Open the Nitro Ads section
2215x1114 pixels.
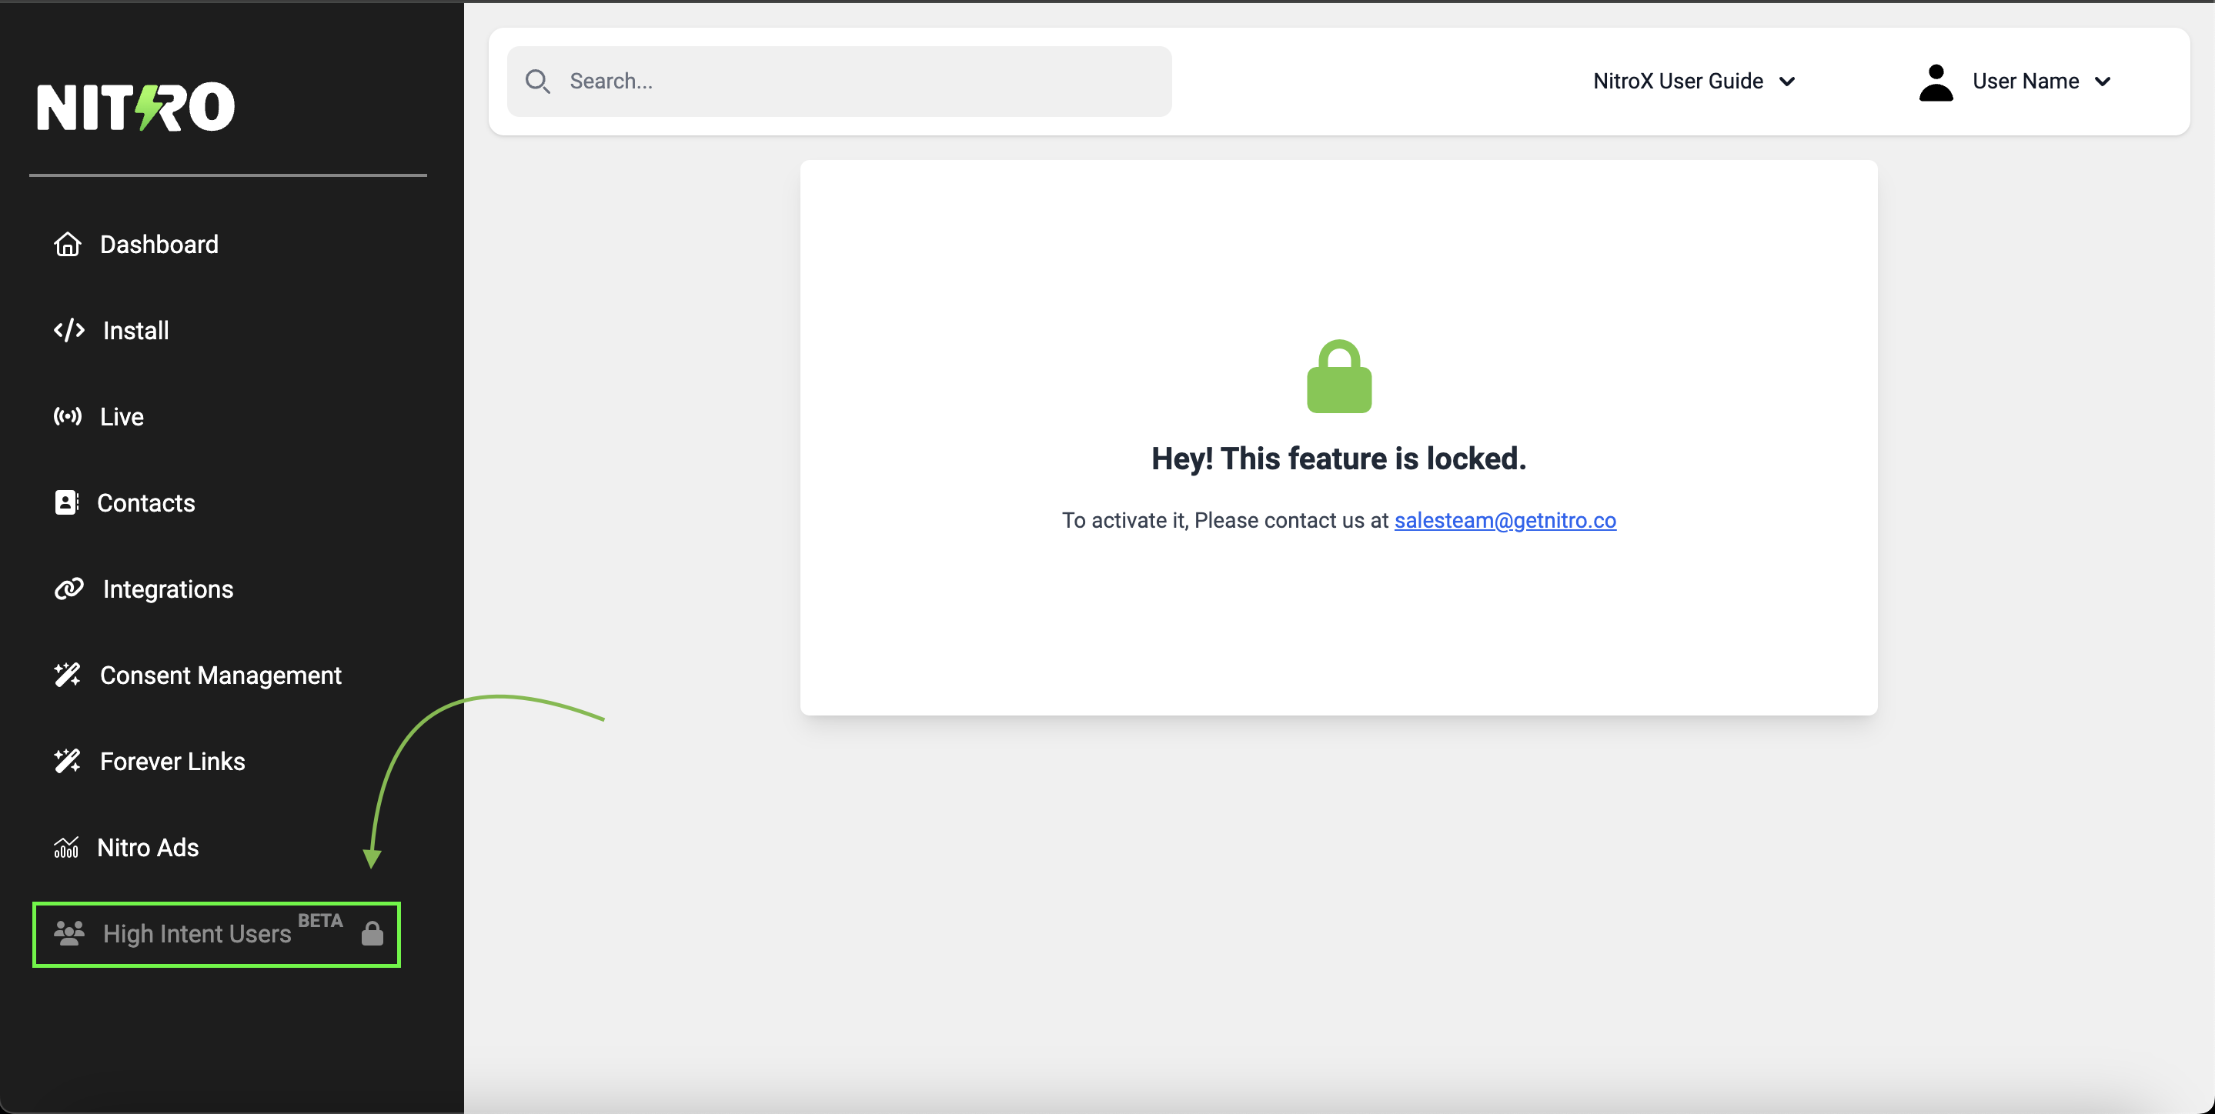point(148,848)
